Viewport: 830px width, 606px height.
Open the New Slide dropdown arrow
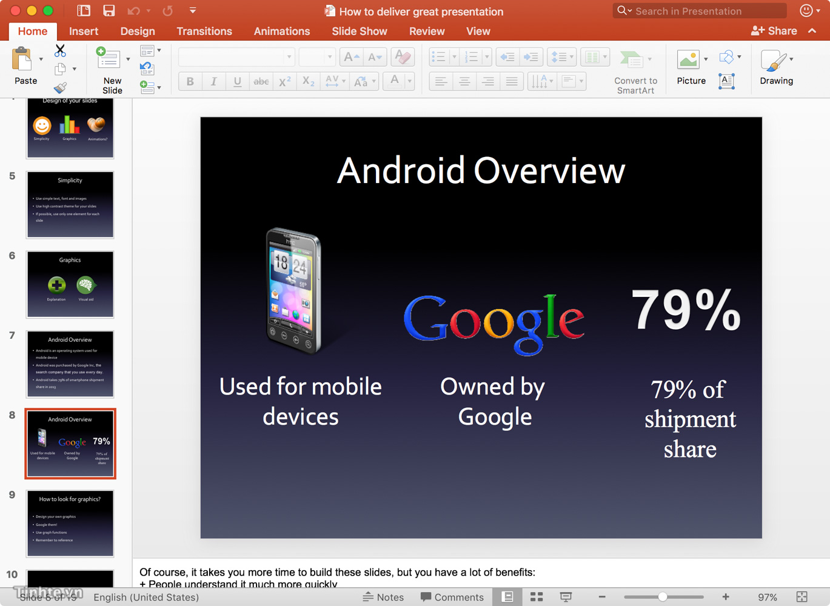128,59
